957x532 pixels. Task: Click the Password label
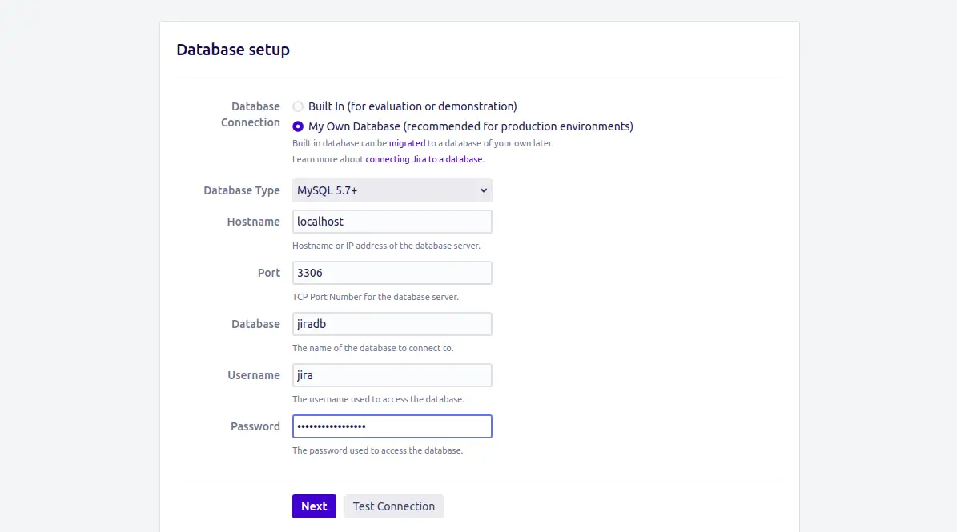point(255,426)
